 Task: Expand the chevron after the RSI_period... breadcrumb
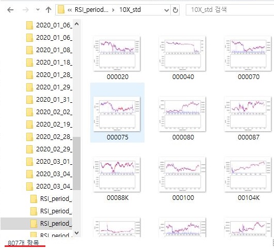point(113,10)
